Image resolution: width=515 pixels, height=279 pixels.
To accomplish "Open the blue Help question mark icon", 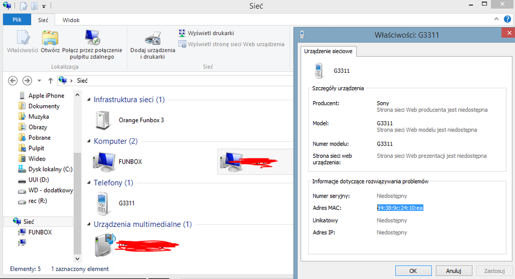I will [x=507, y=20].
